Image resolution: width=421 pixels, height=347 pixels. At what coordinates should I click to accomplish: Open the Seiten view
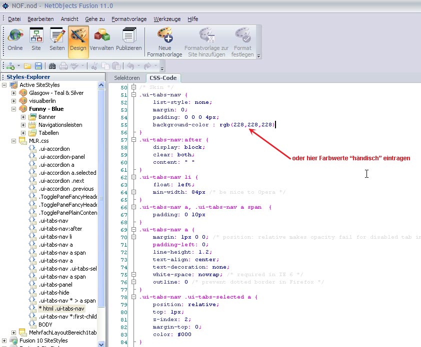click(57, 41)
